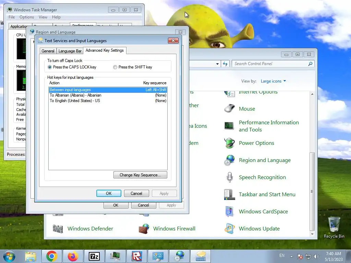The width and height of the screenshot is (351, 263).
Task: Open Roblox from the taskbar
Action: (137, 256)
